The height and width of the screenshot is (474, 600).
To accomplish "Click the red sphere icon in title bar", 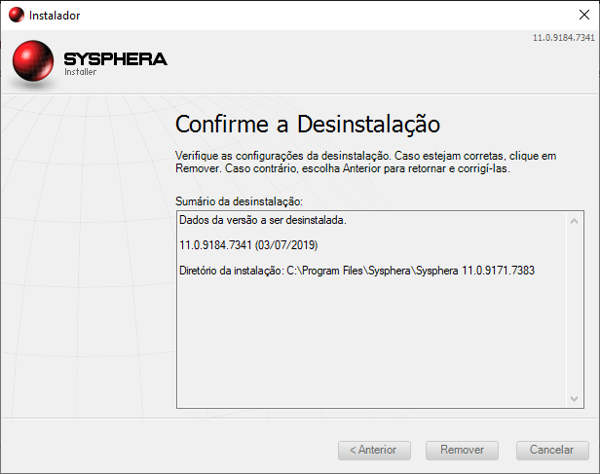I will [x=16, y=15].
